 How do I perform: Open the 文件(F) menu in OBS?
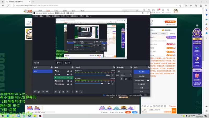coord(36,16)
